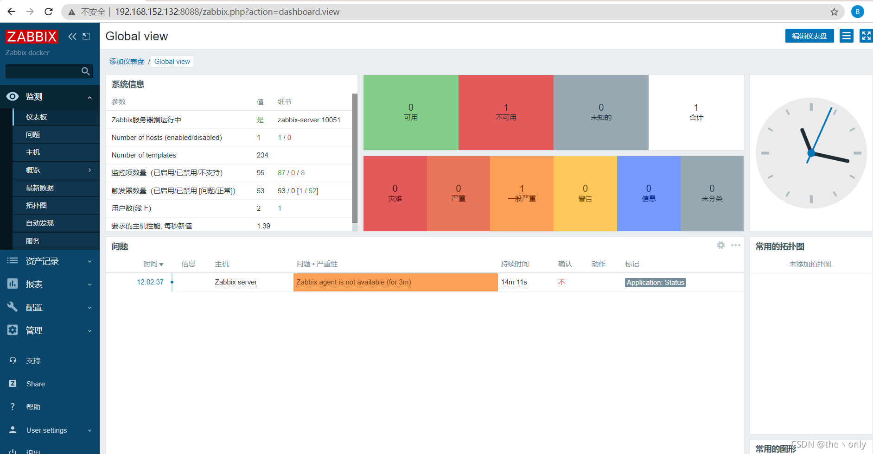This screenshot has width=873, height=454.
Task: Click the 1 / 52 trigger count
Action: pyautogui.click(x=307, y=191)
